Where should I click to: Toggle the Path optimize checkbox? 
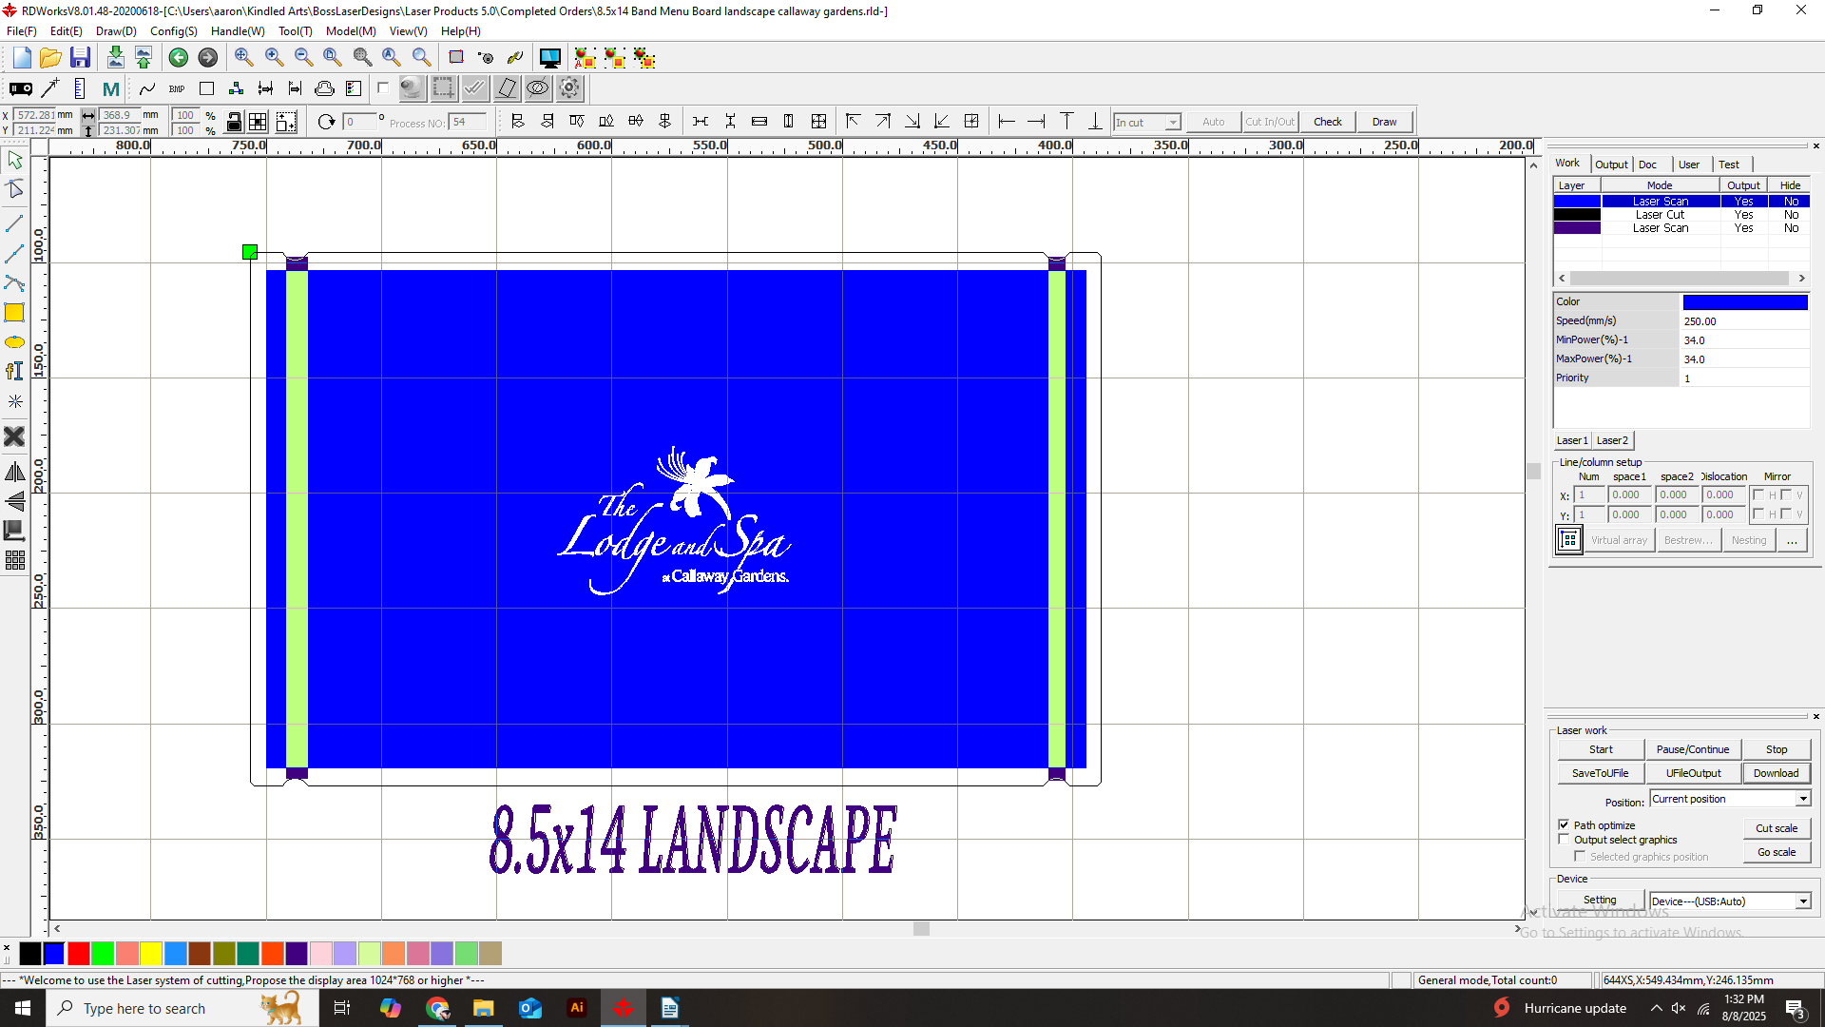tap(1564, 824)
